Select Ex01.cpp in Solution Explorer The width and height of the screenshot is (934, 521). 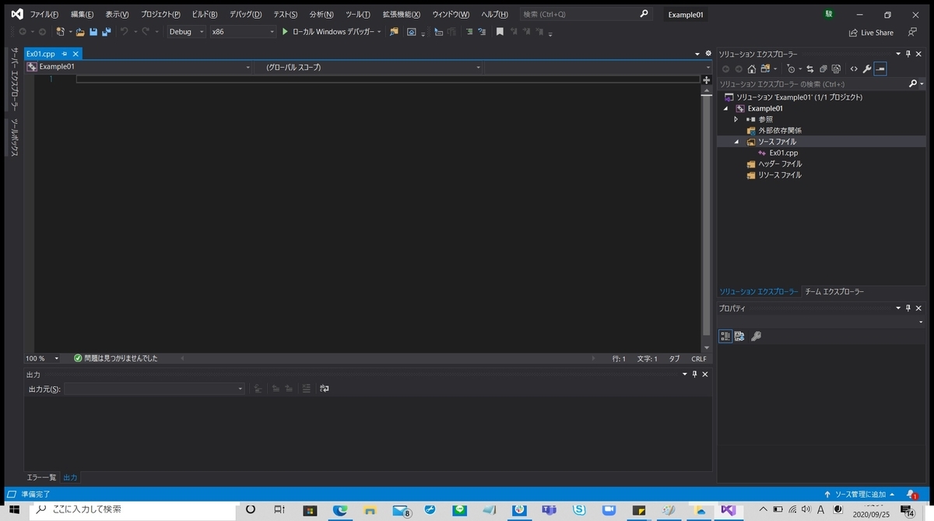[x=783, y=153]
